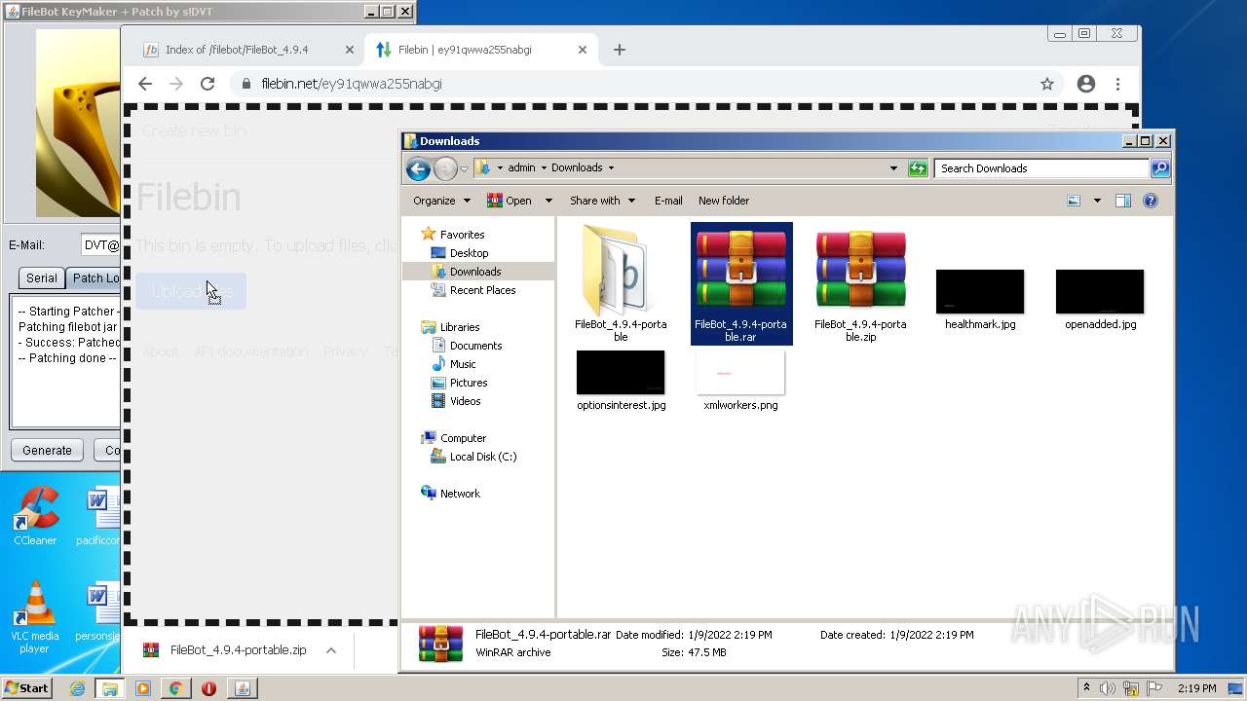Select the optionsinterest.jpg thumbnail
The width and height of the screenshot is (1247, 701).
coord(621,373)
